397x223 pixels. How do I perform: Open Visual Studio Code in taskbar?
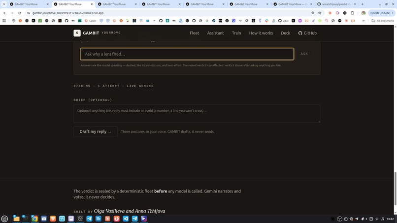pos(126,219)
